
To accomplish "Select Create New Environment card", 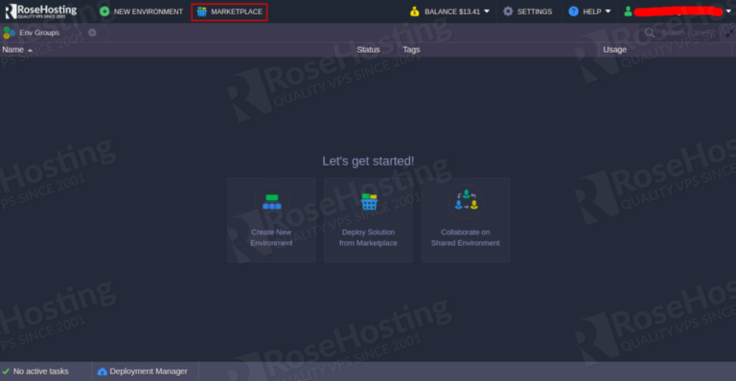I will (x=271, y=220).
